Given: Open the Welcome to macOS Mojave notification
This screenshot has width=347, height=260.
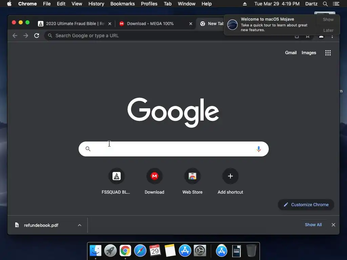Looking at the screenshot, I should pyautogui.click(x=270, y=24).
